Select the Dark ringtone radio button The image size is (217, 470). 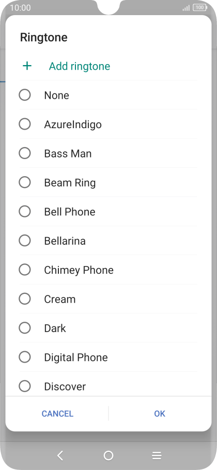click(25, 328)
